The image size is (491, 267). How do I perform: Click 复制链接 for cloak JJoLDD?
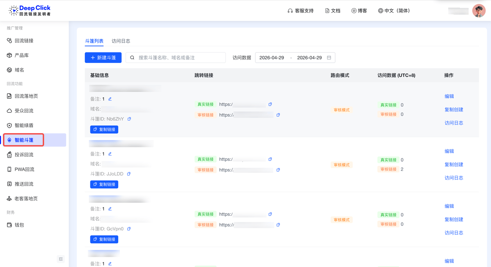coord(104,185)
